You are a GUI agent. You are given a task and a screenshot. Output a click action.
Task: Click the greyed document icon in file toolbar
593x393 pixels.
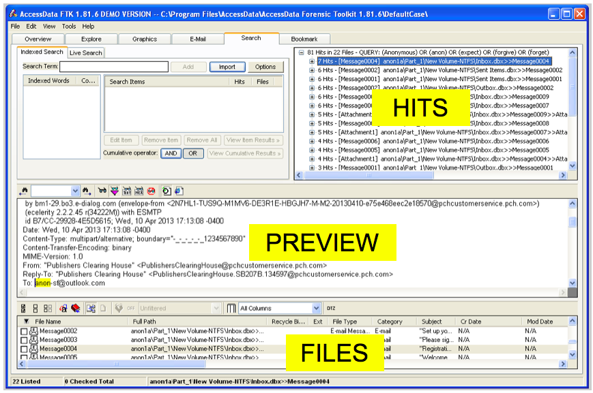(x=103, y=309)
